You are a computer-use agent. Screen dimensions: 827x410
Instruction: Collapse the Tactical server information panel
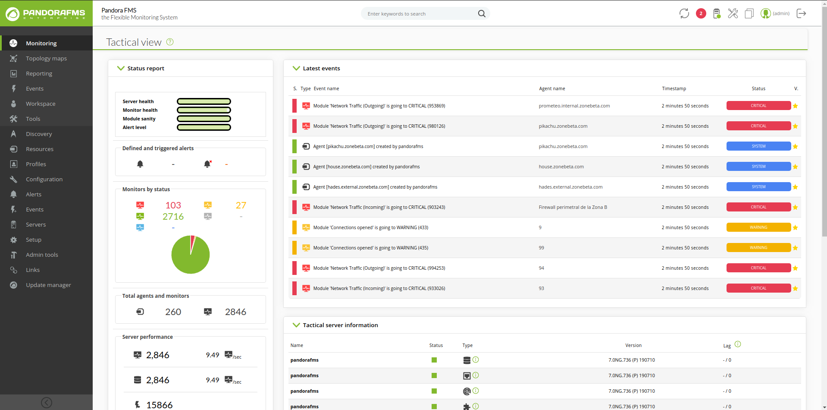[296, 325]
